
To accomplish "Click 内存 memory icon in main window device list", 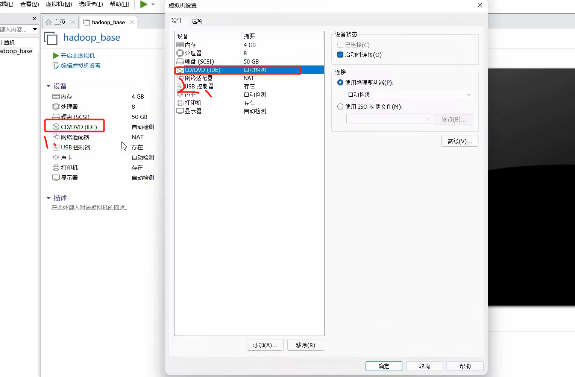I will tap(56, 96).
